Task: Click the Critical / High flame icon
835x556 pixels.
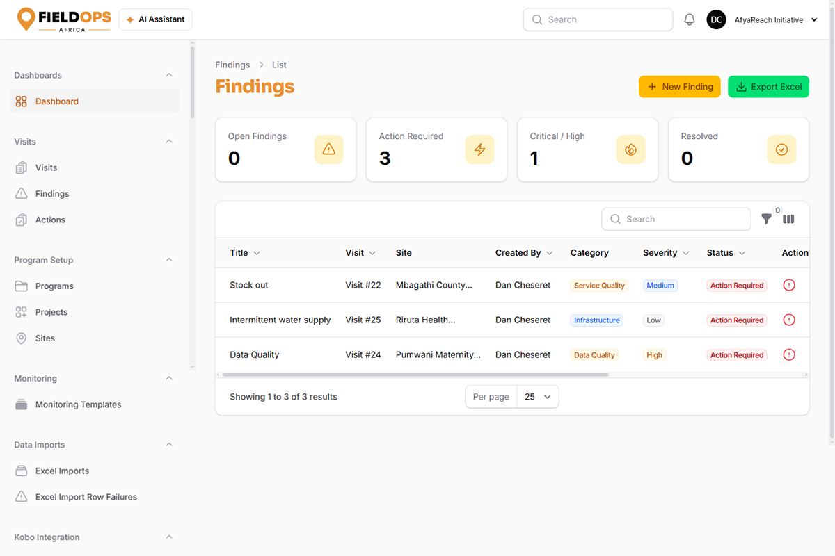Action: pos(631,149)
